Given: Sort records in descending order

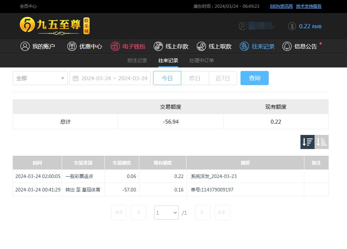Looking at the screenshot, I should pyautogui.click(x=307, y=142).
